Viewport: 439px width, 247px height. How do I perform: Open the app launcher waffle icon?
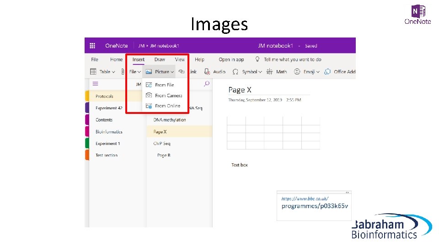92,46
